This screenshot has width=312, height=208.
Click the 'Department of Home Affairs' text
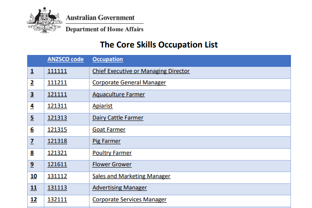pos(104,29)
